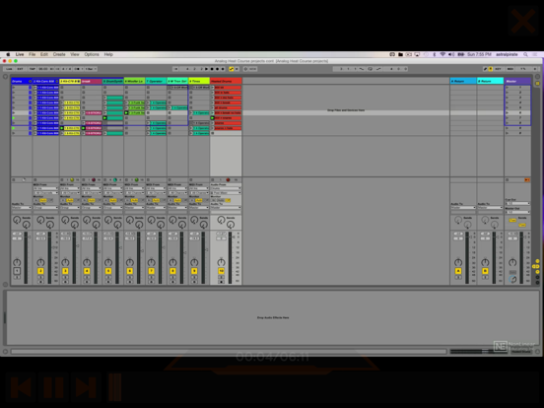Stop playback with the transport Stop button
This screenshot has width=544, height=408.
point(212,69)
